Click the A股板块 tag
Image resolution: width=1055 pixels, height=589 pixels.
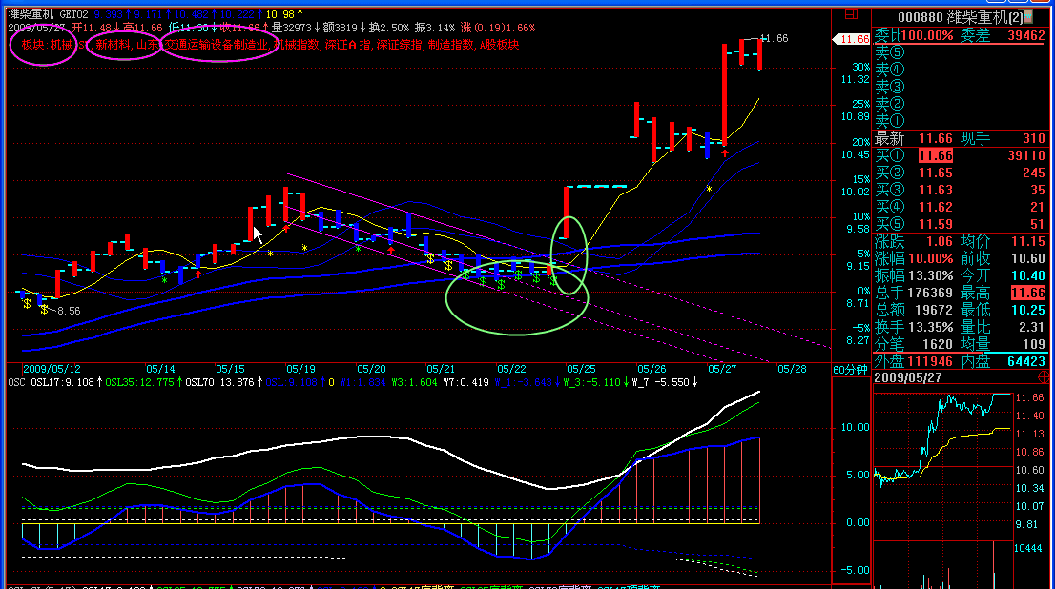pyautogui.click(x=499, y=45)
